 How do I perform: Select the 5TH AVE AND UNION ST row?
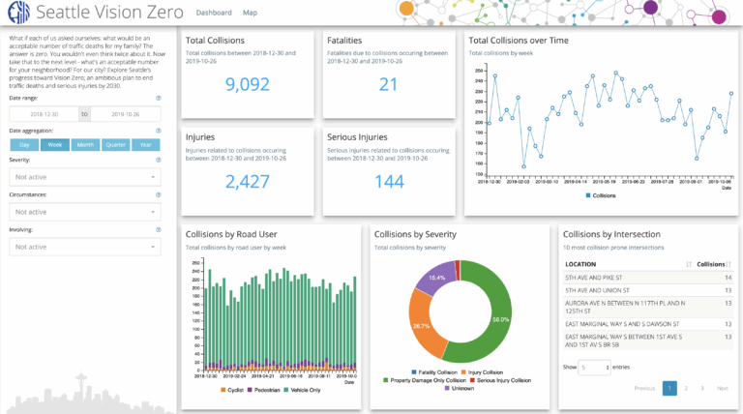[648, 290]
